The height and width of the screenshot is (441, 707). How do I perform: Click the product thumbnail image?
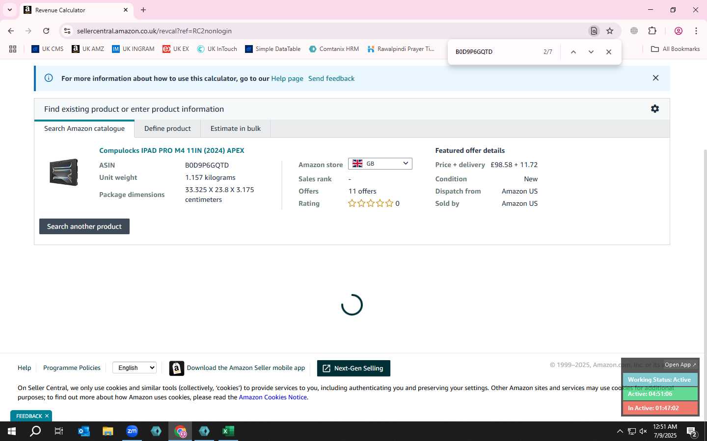coord(64,172)
